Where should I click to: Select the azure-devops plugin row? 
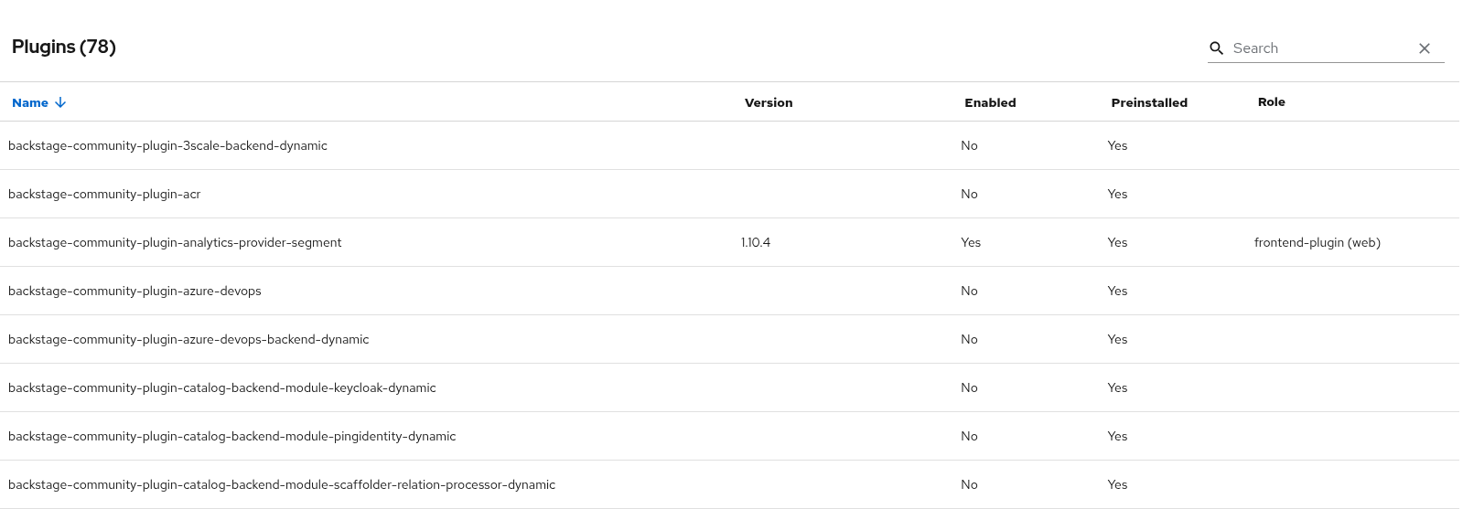(x=134, y=291)
